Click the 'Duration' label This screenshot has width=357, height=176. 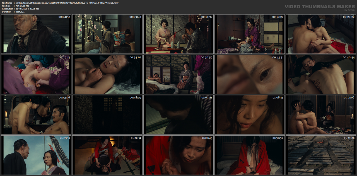pos(6,12)
